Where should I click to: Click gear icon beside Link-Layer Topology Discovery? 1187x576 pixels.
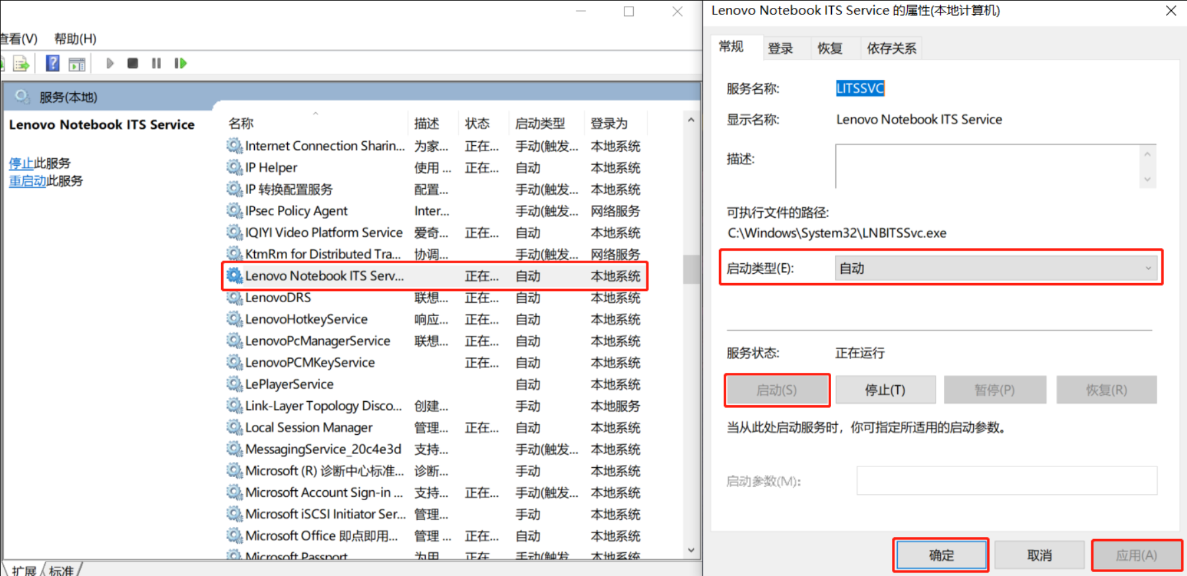pyautogui.click(x=234, y=406)
